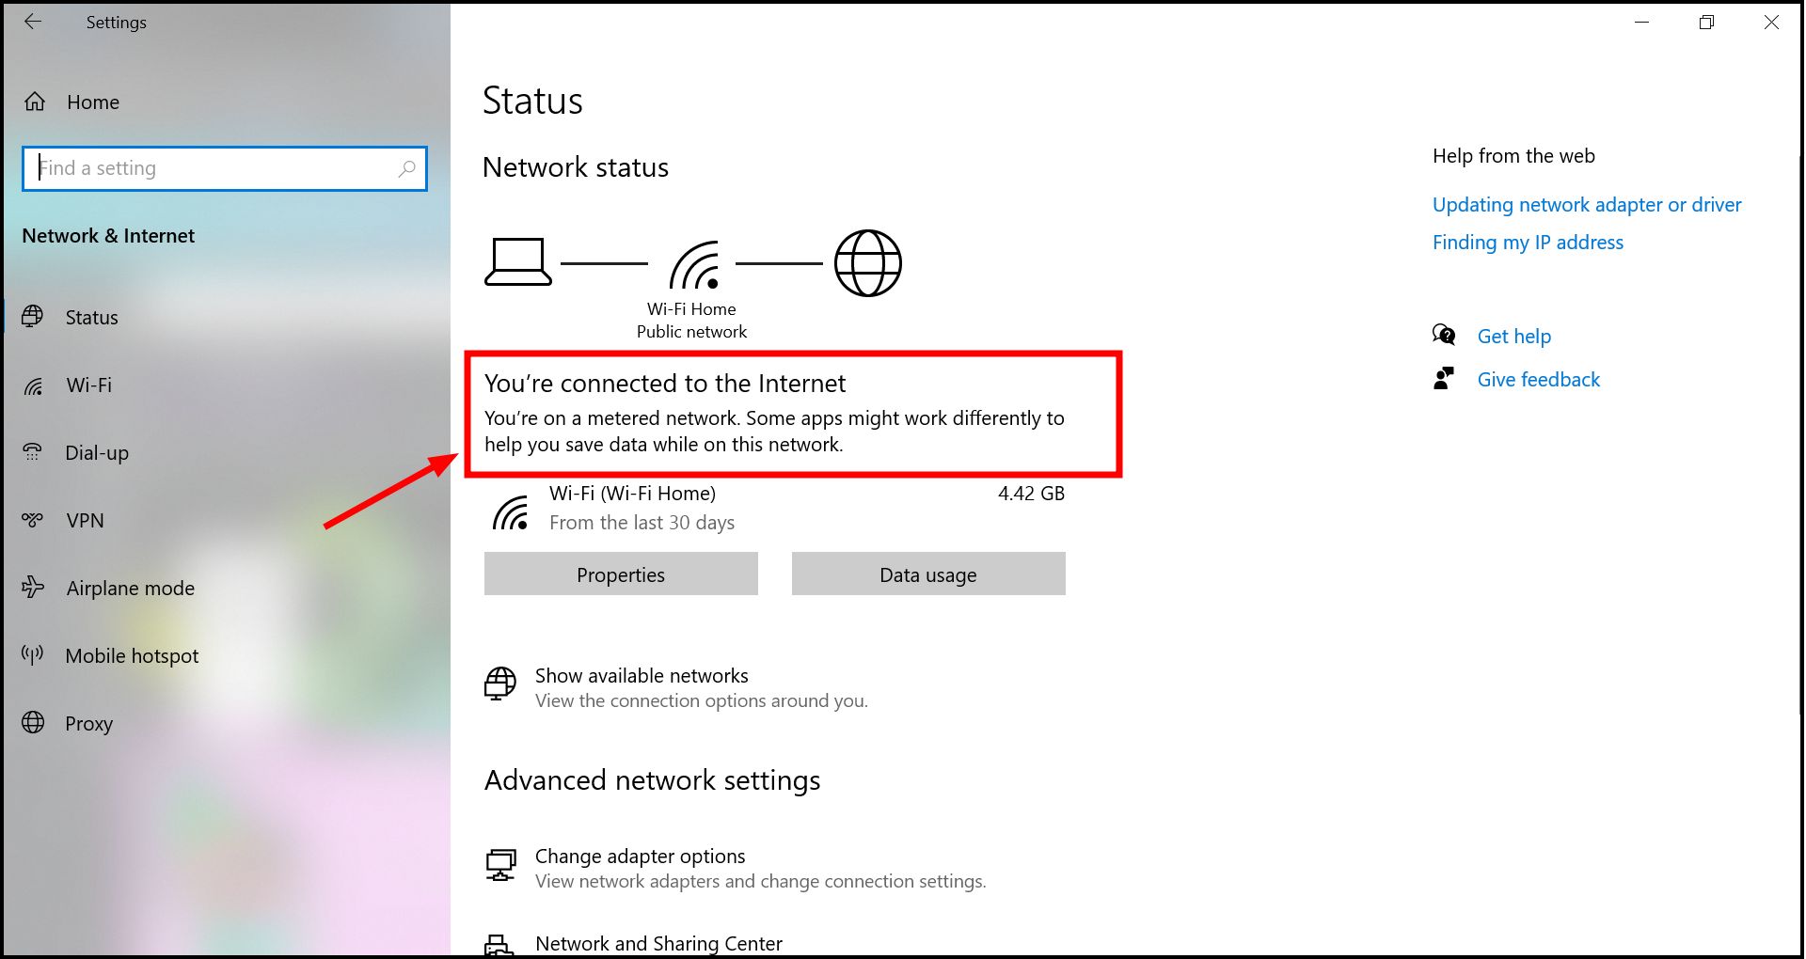Viewport: 1806px width, 959px height.
Task: Open Mobile hotspot from the sidebar
Action: tap(34, 655)
